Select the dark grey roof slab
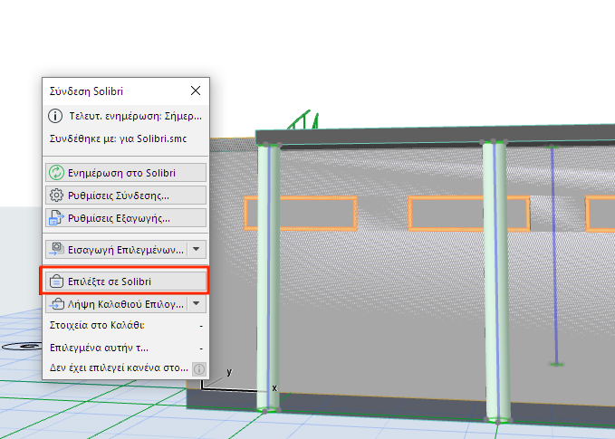The width and height of the screenshot is (615, 439). tap(436, 136)
